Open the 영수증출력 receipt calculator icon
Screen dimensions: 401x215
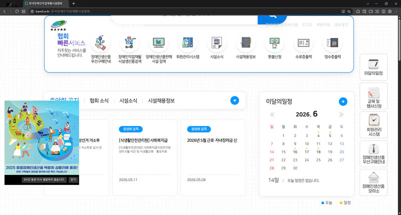pos(333,43)
